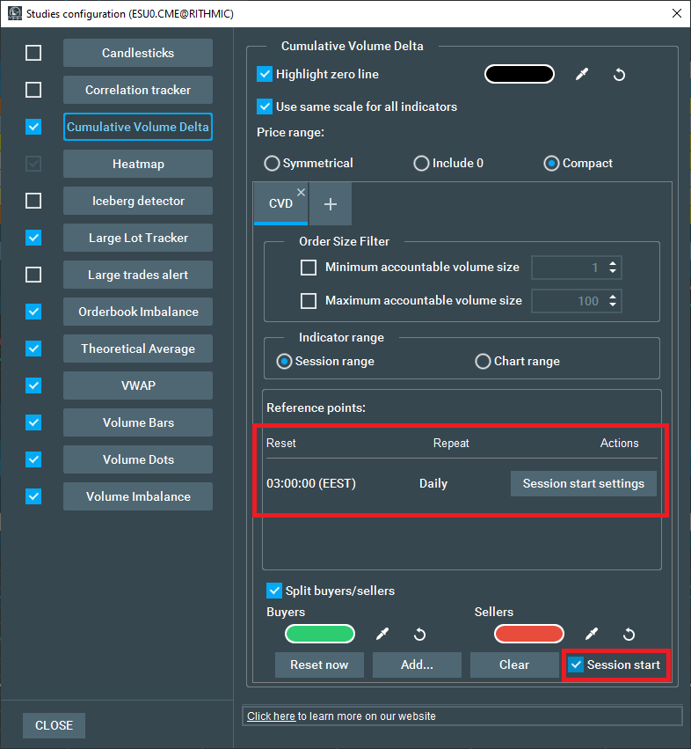Viewport: 691px width, 749px height.
Task: Click the black zero line color swatch
Action: 520,75
